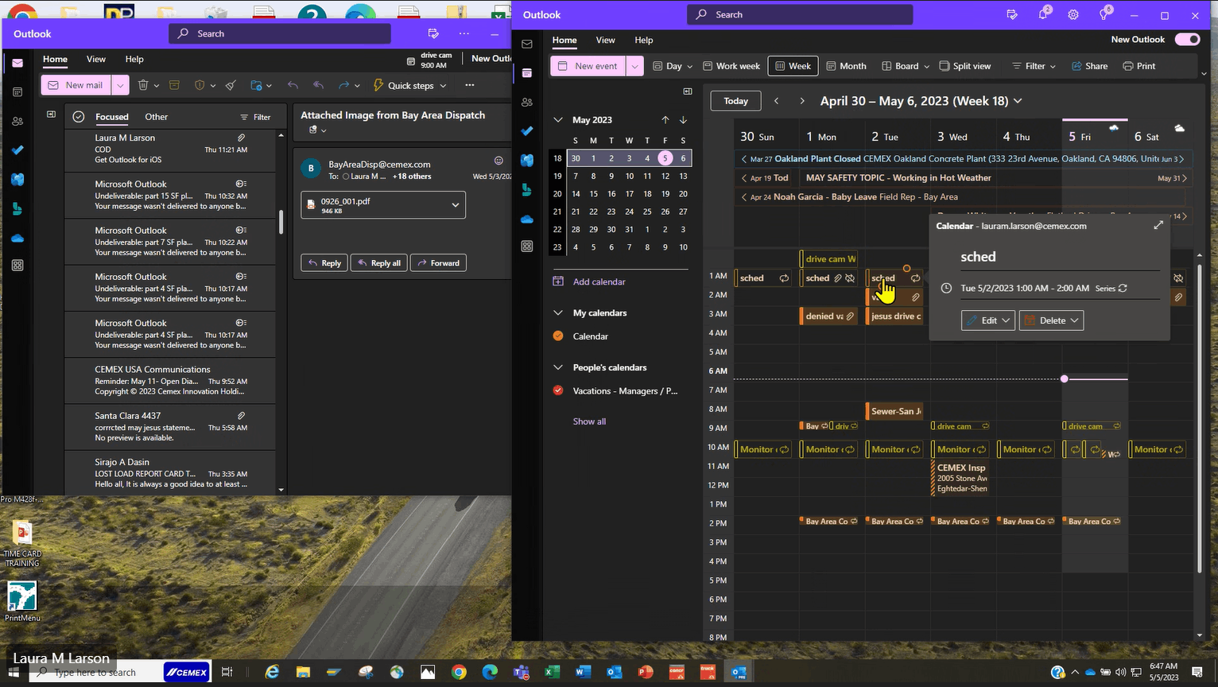Go to previous week arrow in calendar
This screenshot has height=687, width=1218.
(777, 101)
